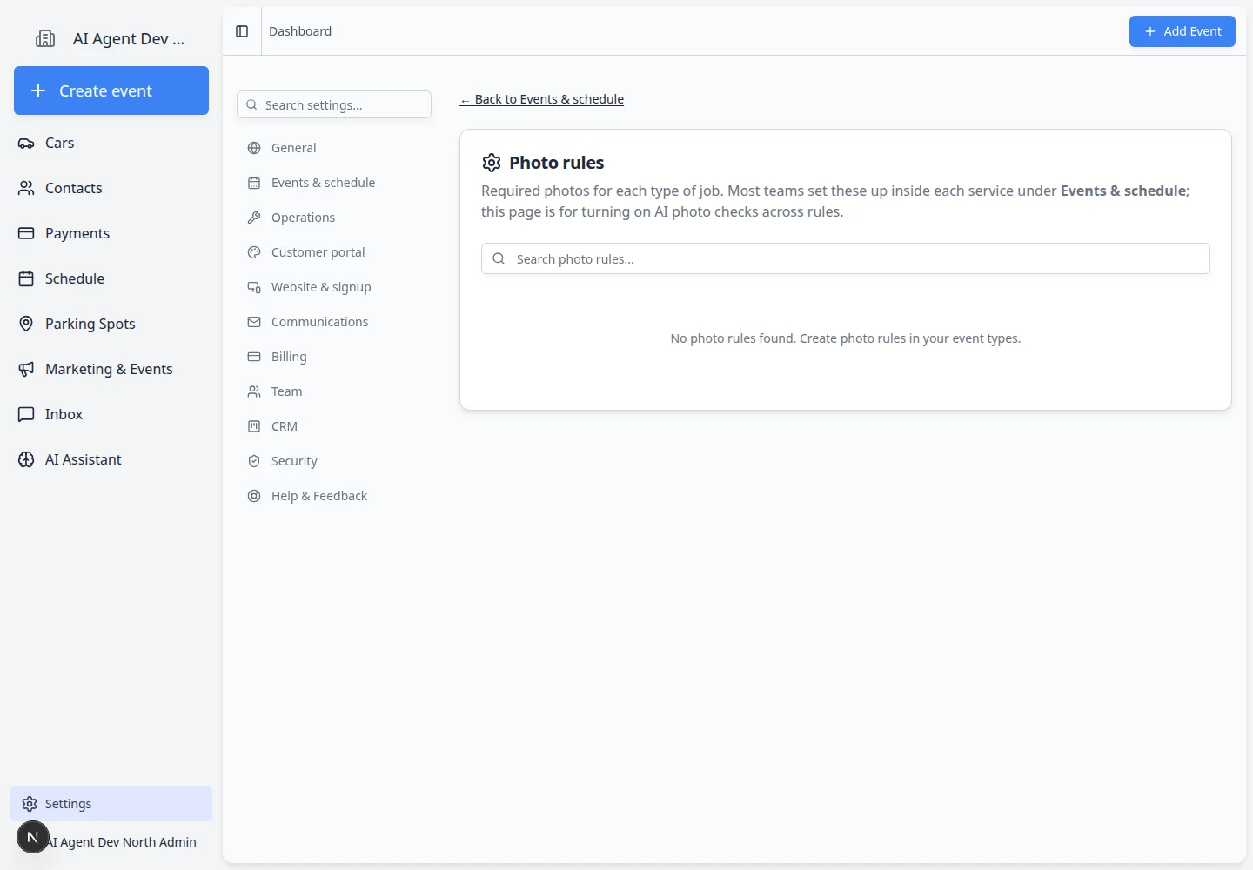Click the organization building icon

coord(45,38)
